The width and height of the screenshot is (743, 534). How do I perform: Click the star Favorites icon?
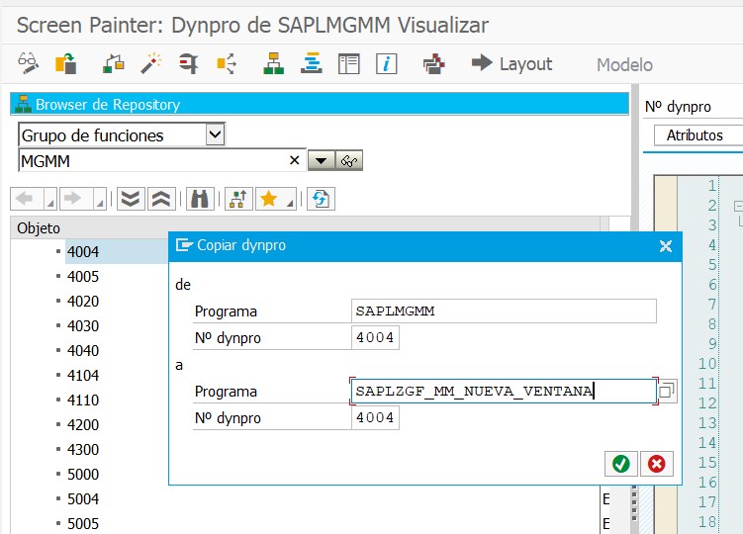[x=269, y=199]
